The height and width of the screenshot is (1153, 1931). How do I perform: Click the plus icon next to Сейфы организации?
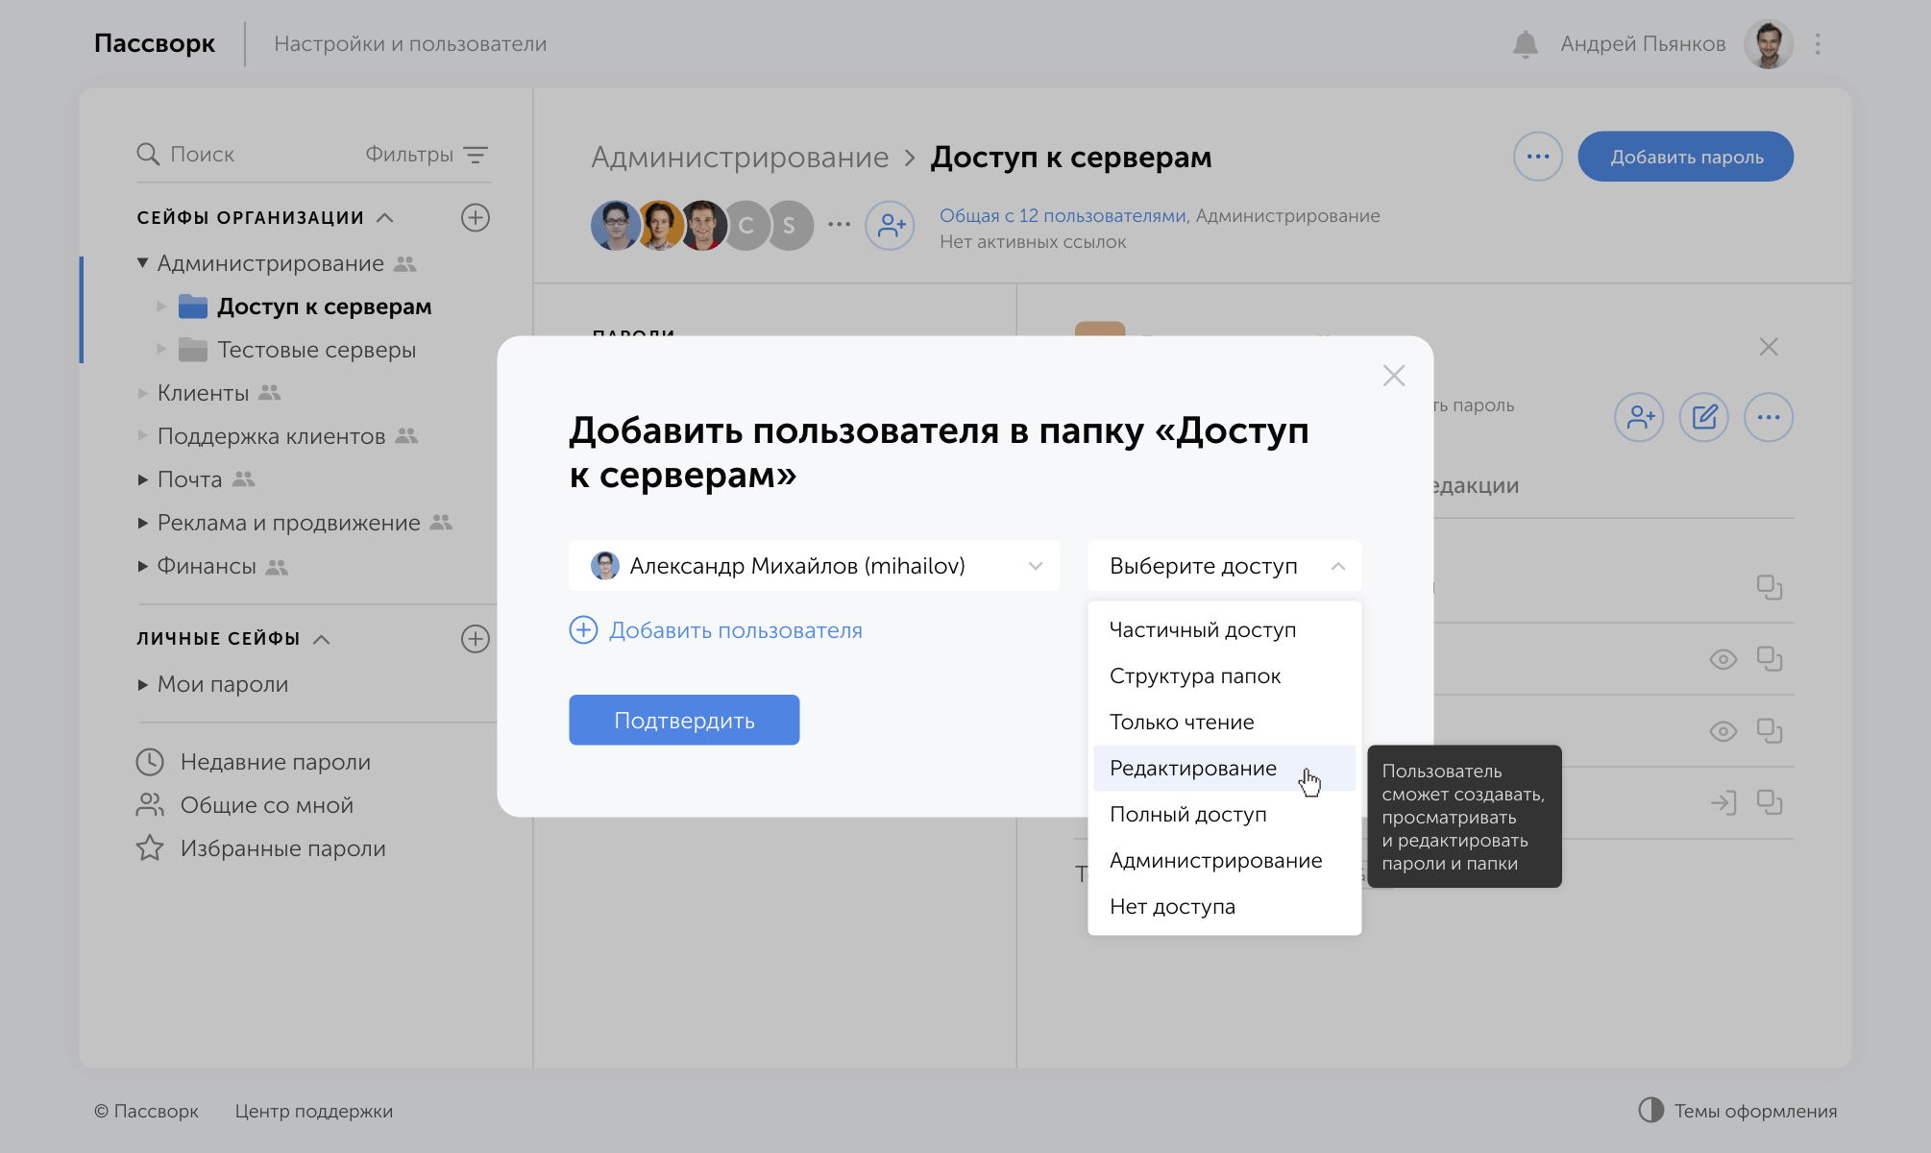(475, 217)
